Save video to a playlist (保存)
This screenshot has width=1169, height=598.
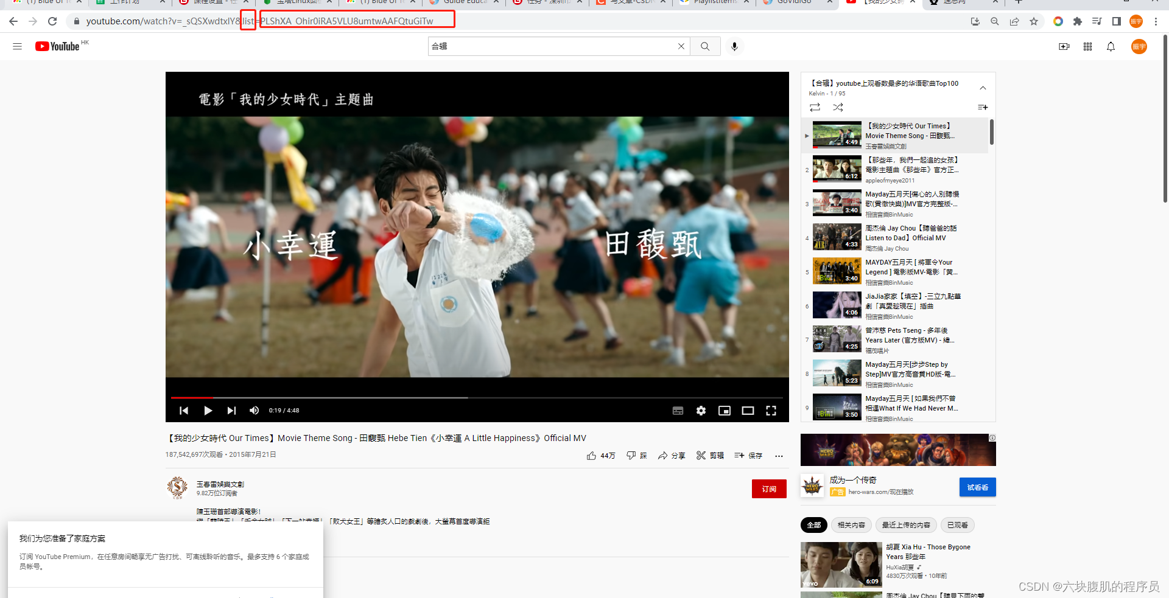click(x=748, y=456)
